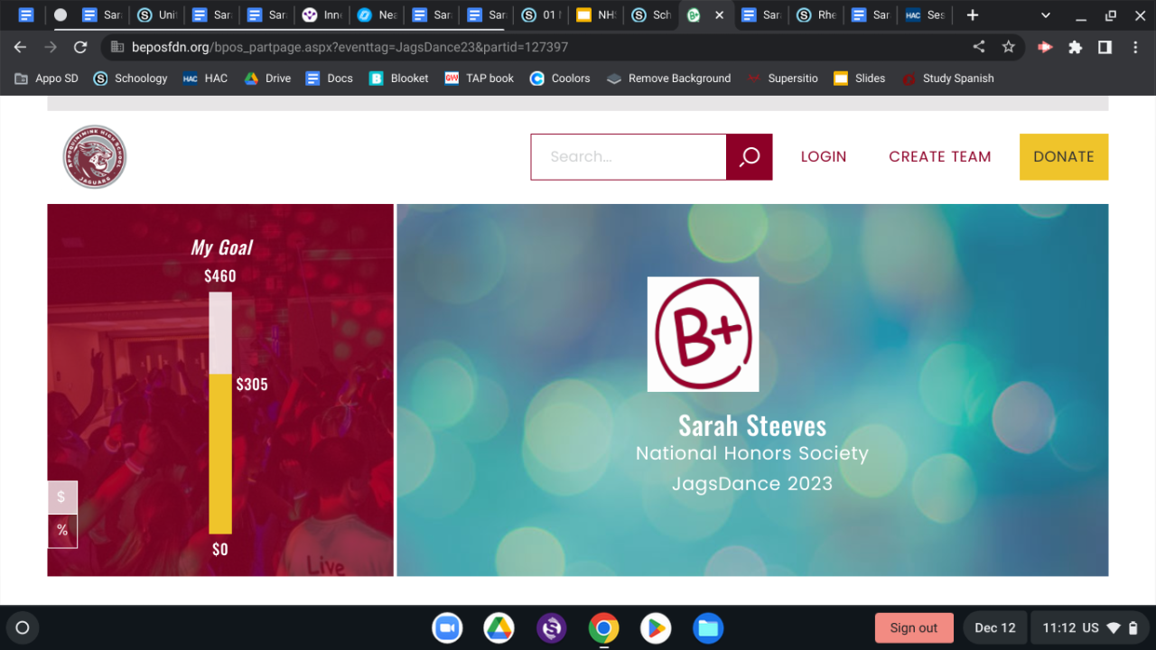Screen dimensions: 1156x650
Task: Click the $460 goal amount
Action: (220, 276)
